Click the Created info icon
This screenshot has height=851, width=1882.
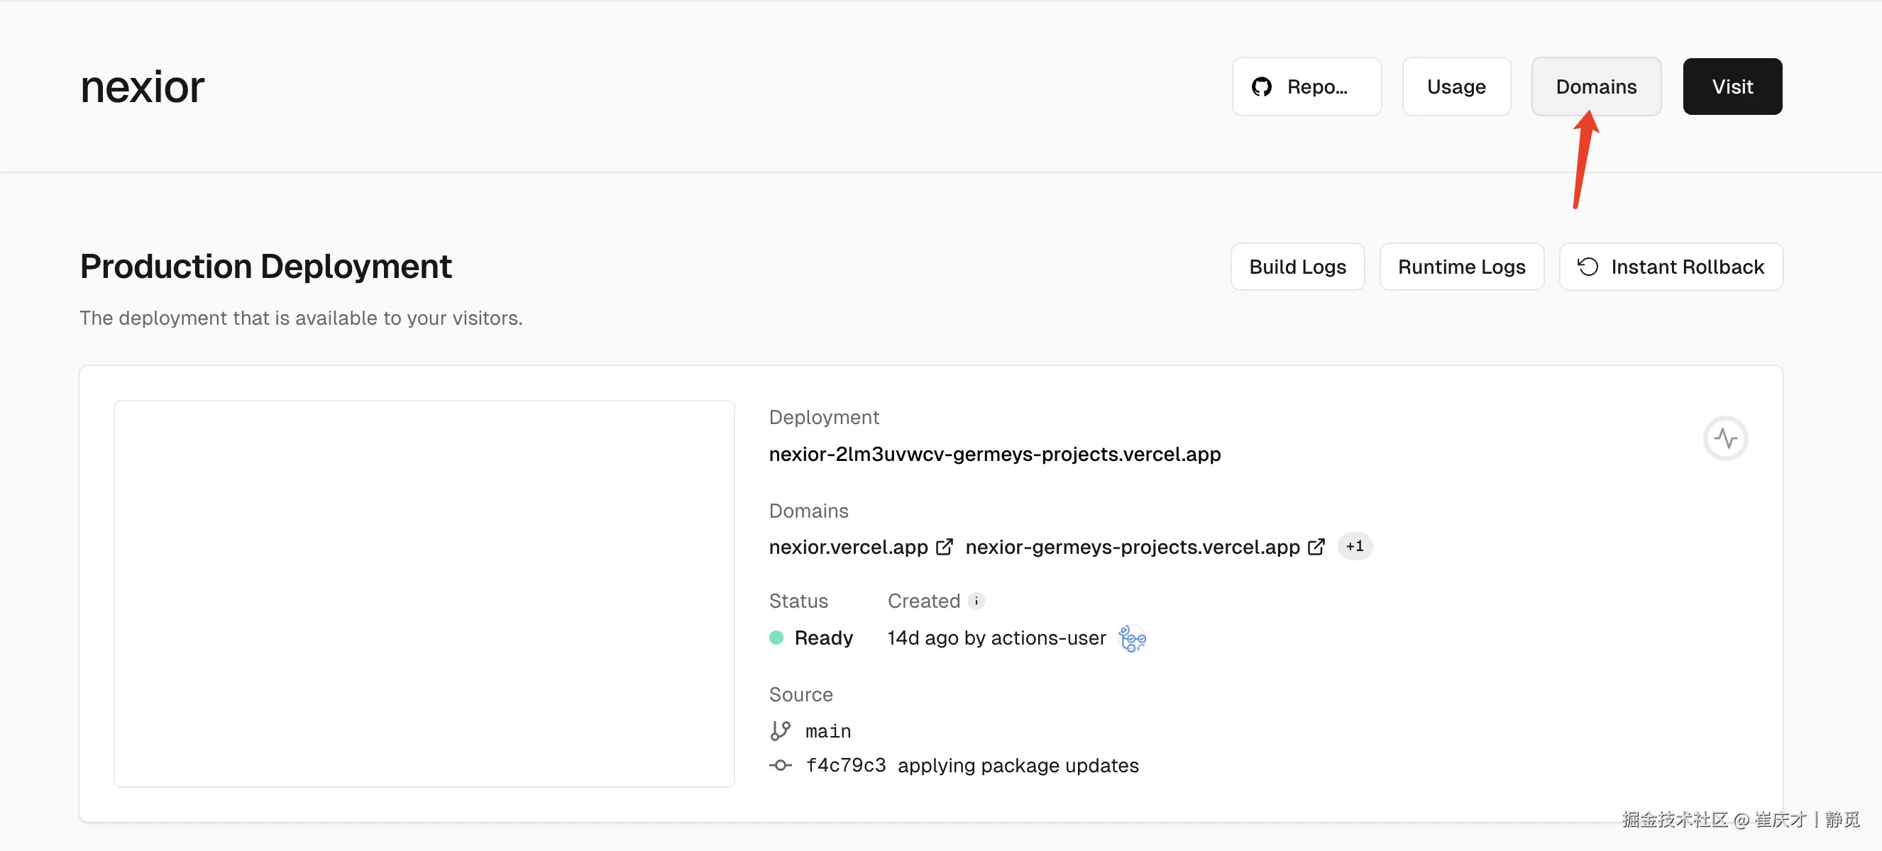(976, 601)
